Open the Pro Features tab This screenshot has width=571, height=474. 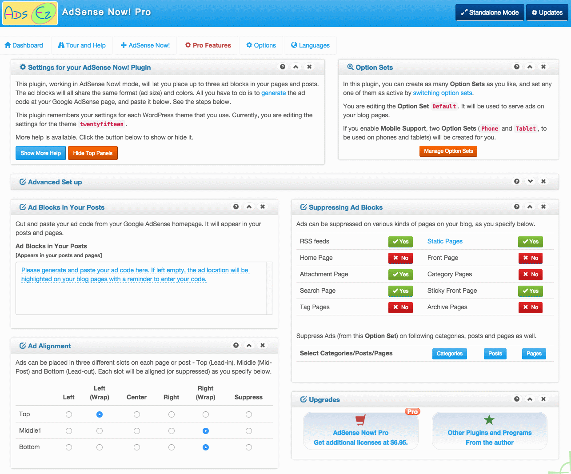(x=208, y=45)
